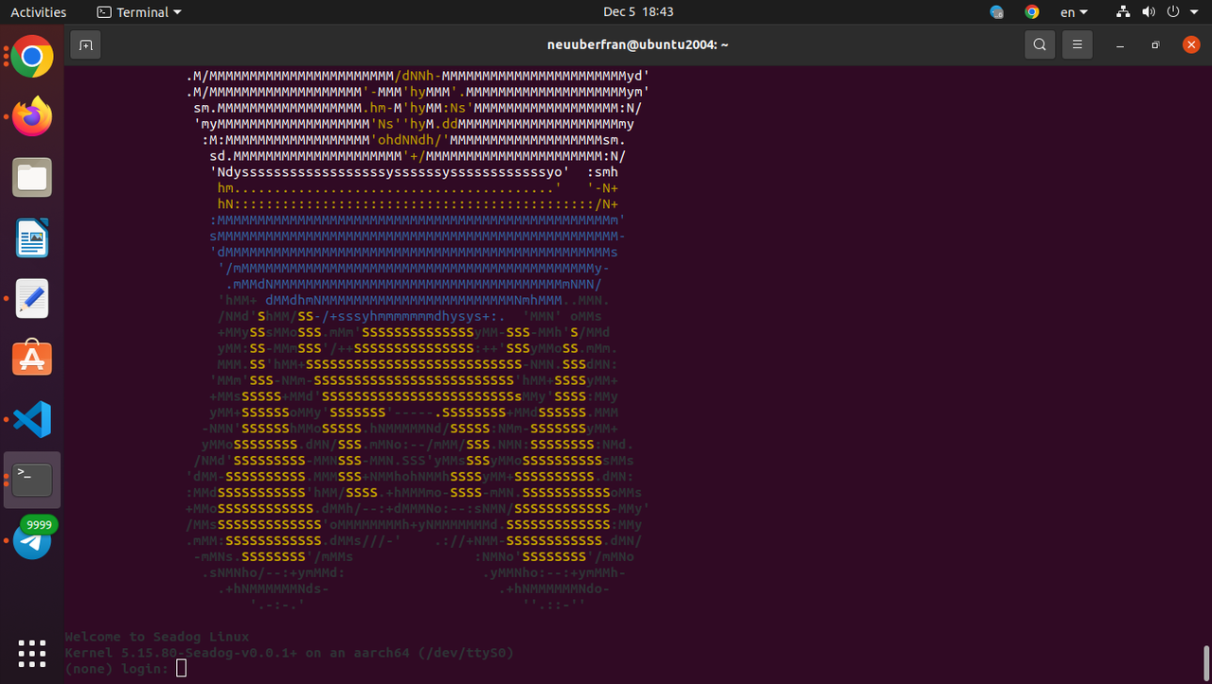Open Telegram from the dock
Image resolution: width=1212 pixels, height=684 pixels.
tap(31, 539)
